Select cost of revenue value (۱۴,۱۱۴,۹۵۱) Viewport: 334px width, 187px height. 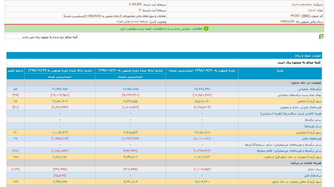click(60, 95)
